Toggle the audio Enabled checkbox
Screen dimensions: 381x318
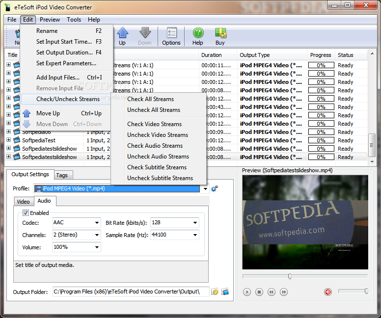[x=26, y=213]
